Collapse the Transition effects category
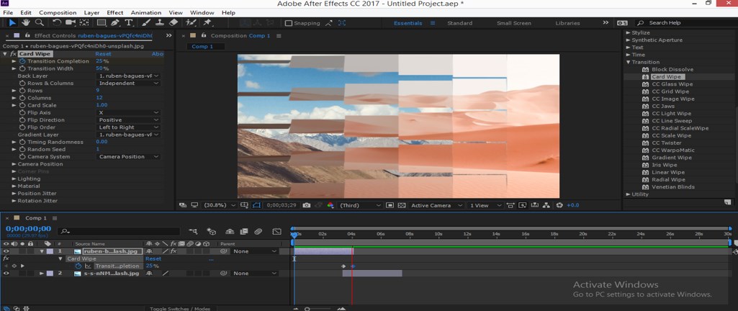 click(628, 62)
